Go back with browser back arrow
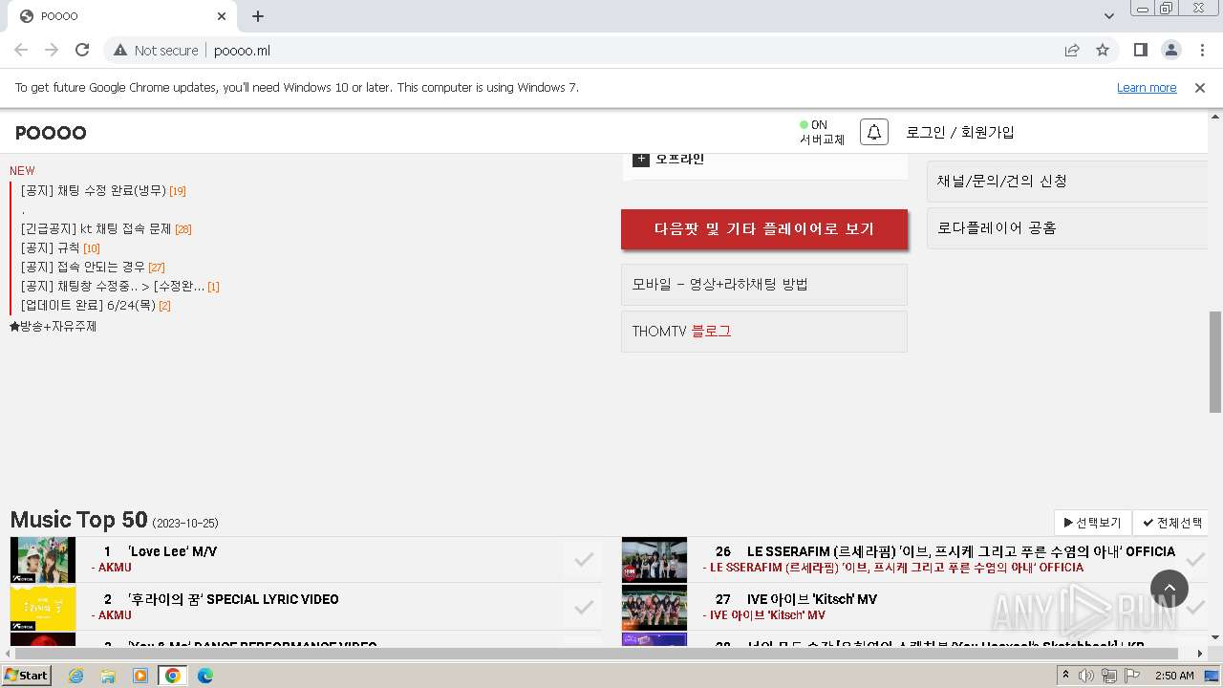The height and width of the screenshot is (688, 1223). coord(21,50)
